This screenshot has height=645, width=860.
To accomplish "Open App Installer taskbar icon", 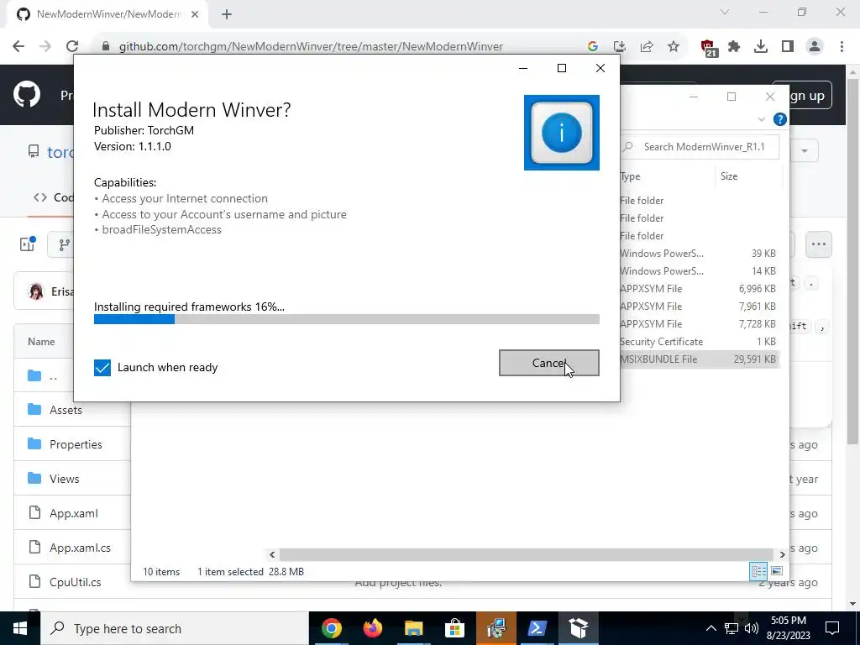I will pos(578,628).
